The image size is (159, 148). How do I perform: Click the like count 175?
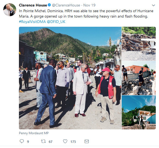point(73,142)
